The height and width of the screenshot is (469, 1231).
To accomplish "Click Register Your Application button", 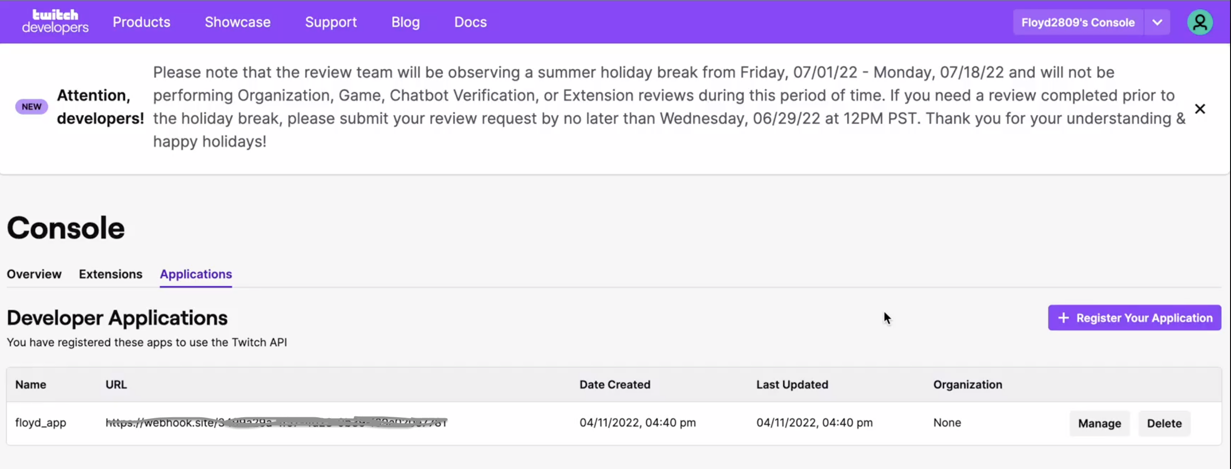I will click(x=1135, y=318).
